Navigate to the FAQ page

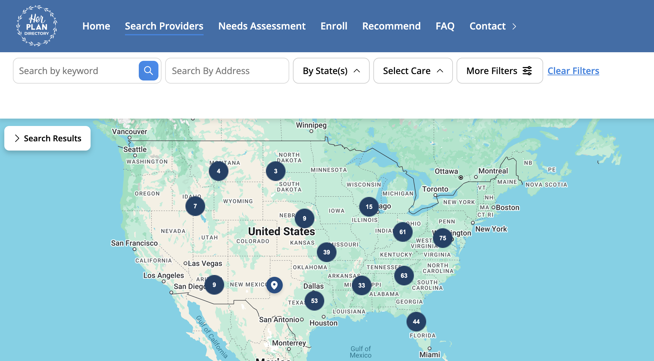point(445,26)
